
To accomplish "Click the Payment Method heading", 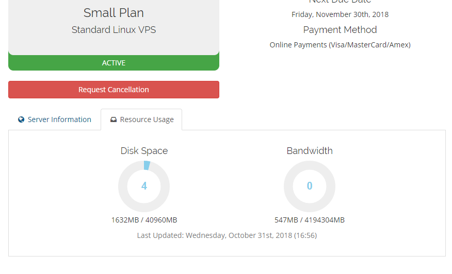I will tap(340, 29).
